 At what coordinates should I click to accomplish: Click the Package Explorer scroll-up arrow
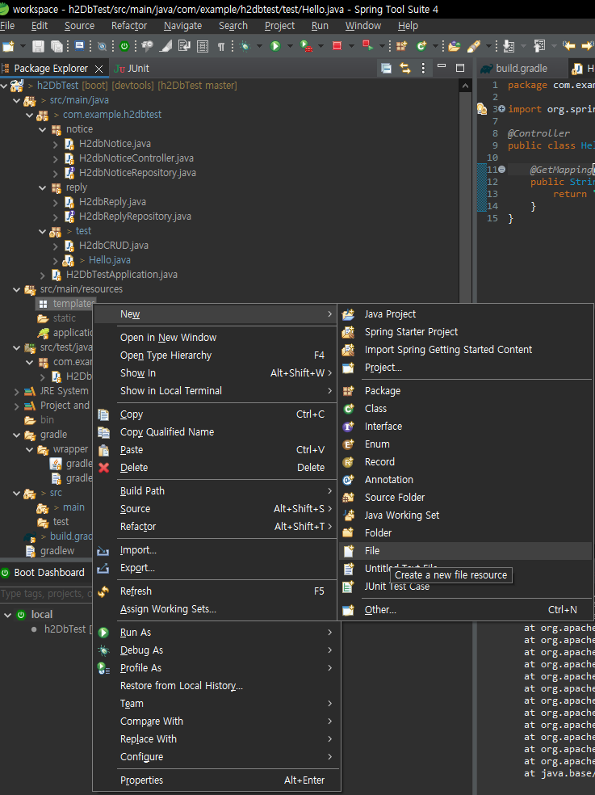point(465,86)
